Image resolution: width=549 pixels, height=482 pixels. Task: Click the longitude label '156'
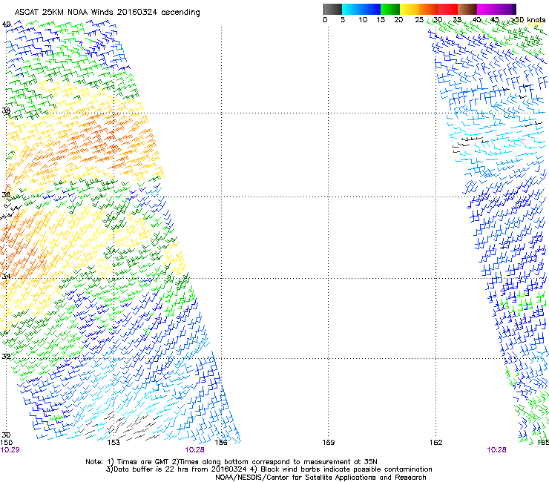point(221,443)
